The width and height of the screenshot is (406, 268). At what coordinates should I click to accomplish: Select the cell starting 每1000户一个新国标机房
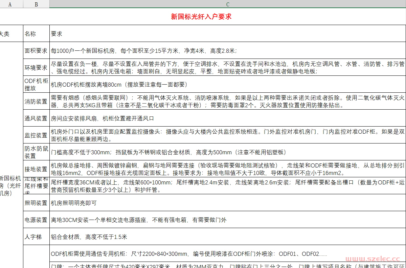tap(228, 51)
